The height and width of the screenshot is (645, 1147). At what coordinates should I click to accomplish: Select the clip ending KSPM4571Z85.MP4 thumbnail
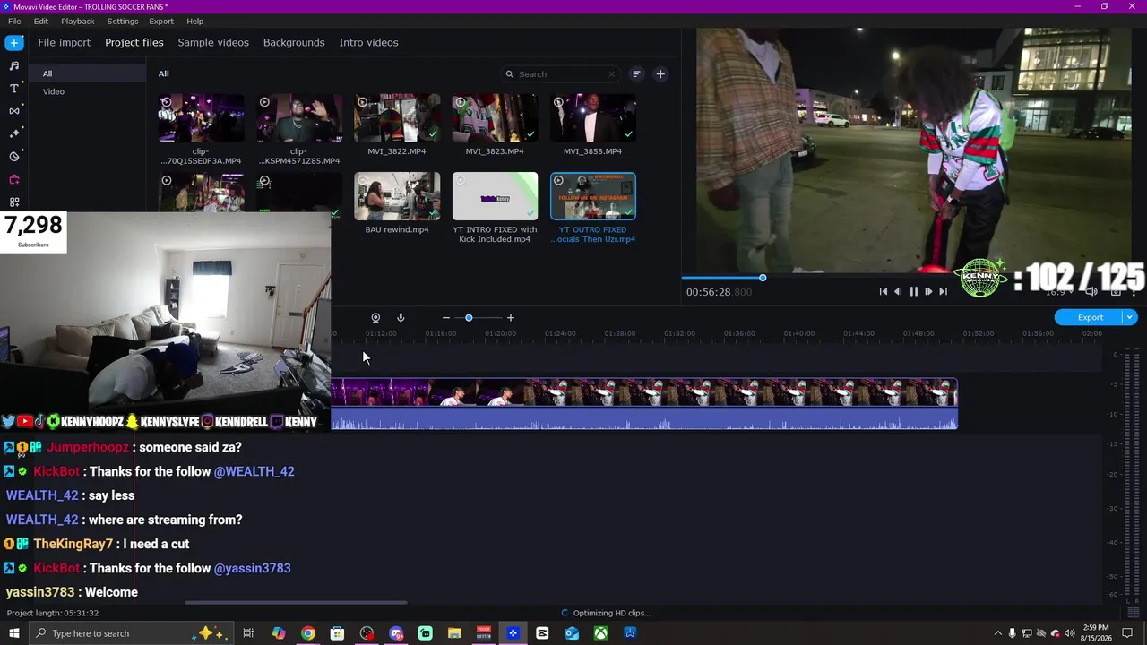(x=299, y=118)
